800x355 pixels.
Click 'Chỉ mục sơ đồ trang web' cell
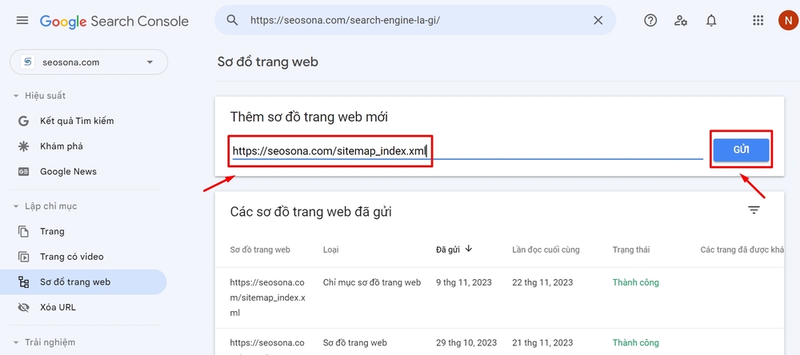pyautogui.click(x=372, y=282)
